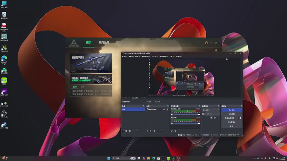
Task: Open the audio mixer footer options menu
Action: pos(175,131)
